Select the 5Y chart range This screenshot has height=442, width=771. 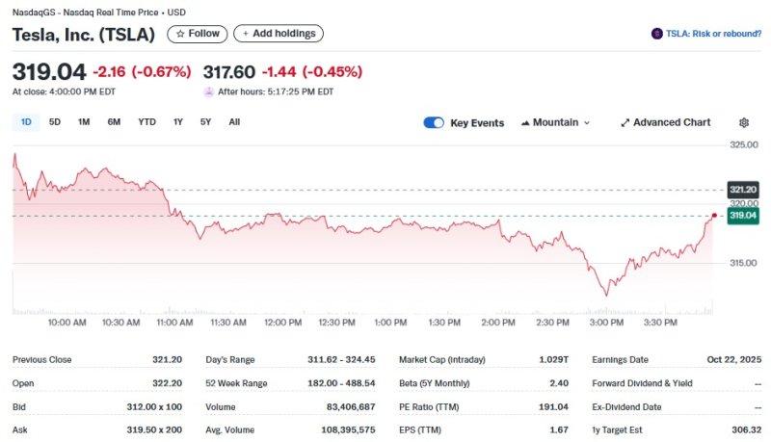(205, 122)
